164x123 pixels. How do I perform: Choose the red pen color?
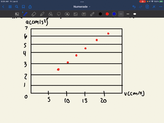[x=107, y=14]
